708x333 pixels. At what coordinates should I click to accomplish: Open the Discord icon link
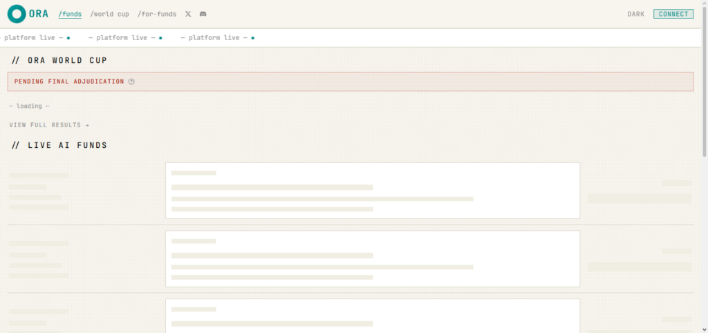[x=203, y=14]
